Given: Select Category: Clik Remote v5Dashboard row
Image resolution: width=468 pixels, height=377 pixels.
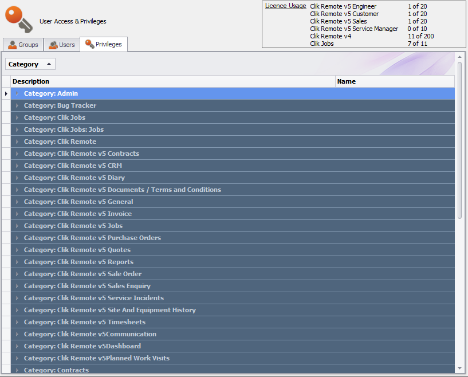Looking at the screenshot, I should coord(233,346).
